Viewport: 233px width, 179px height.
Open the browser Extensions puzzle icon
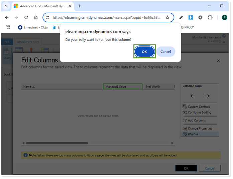tap(210, 17)
